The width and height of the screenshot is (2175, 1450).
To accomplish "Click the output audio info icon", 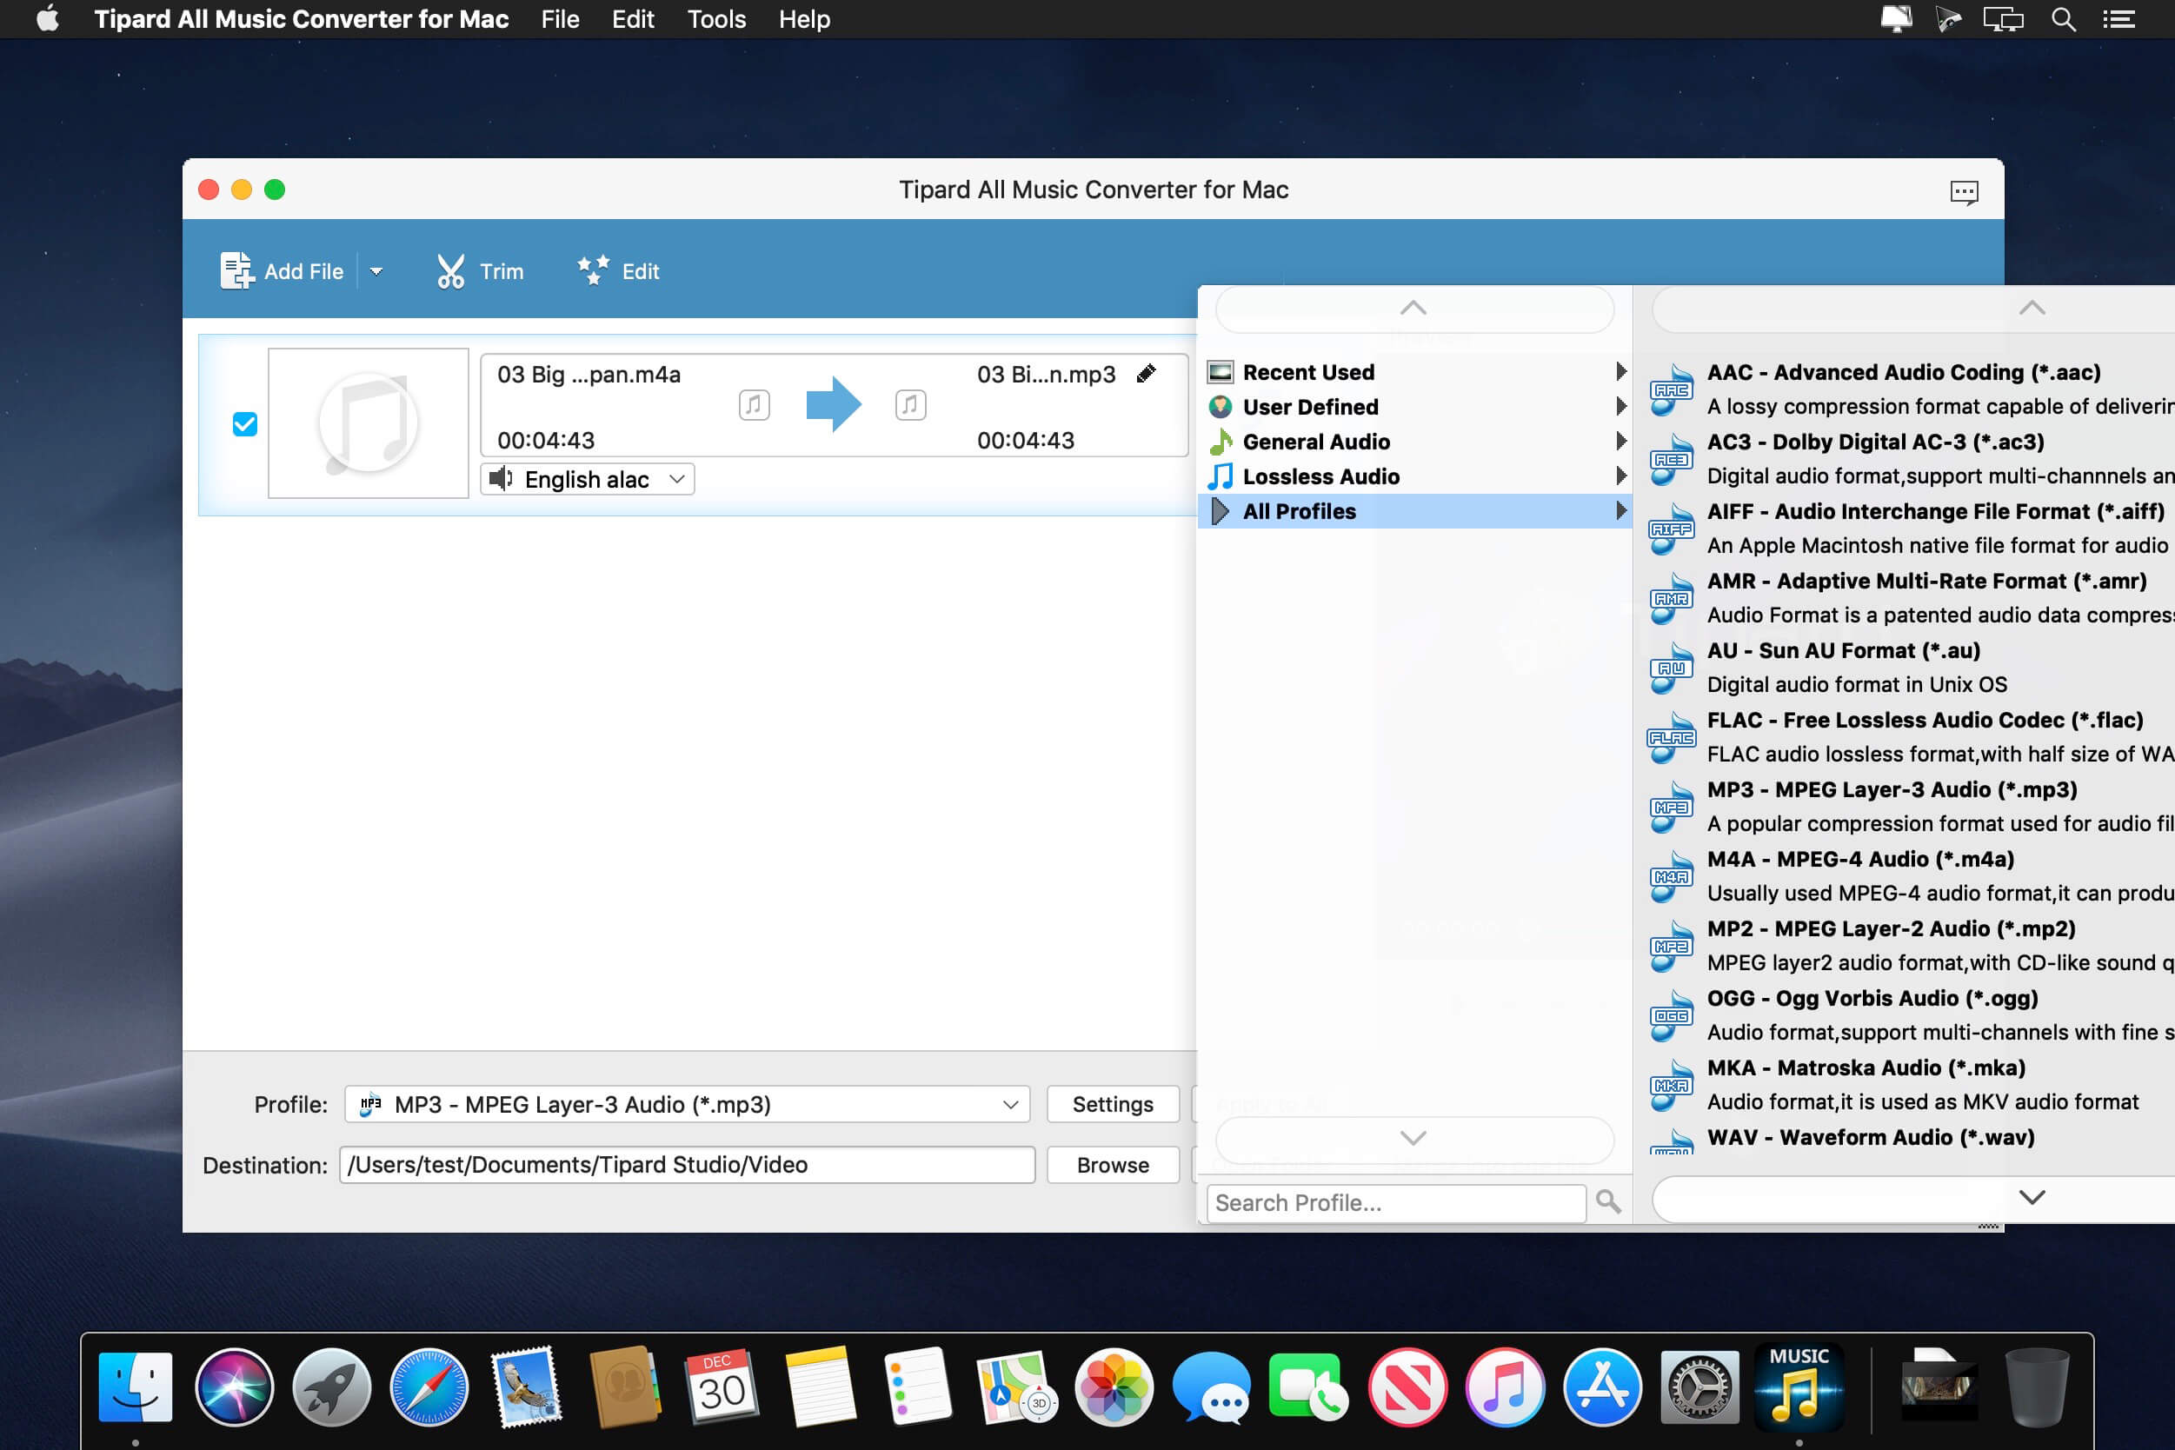I will [x=910, y=404].
